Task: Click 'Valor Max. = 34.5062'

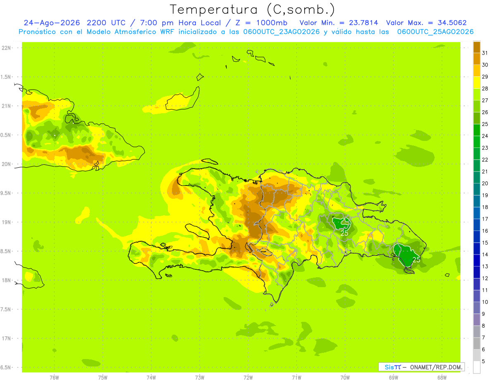Action: tap(426, 23)
